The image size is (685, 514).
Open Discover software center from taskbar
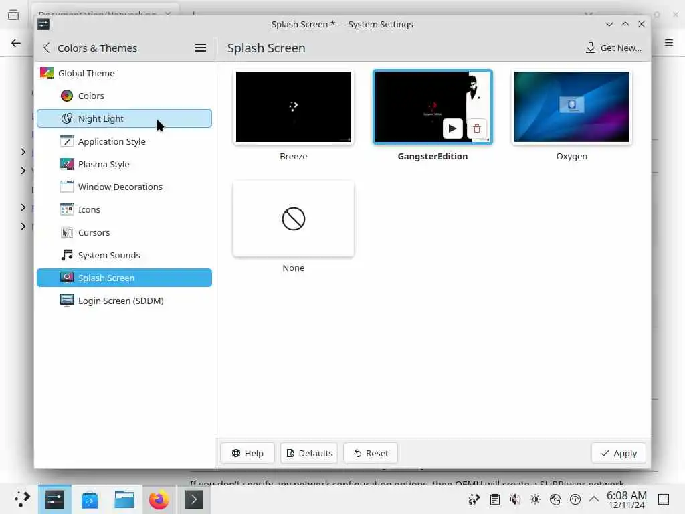pyautogui.click(x=90, y=499)
